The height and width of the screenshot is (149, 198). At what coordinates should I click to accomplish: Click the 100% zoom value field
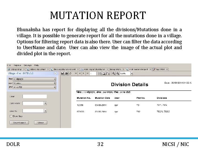tap(125, 73)
